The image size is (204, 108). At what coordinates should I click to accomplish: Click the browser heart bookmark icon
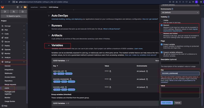[x=186, y=2]
